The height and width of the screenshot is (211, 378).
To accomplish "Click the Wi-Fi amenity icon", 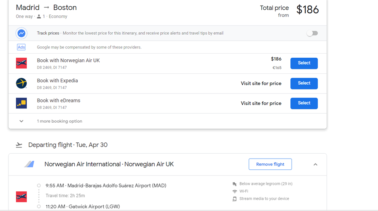I will click(235, 191).
